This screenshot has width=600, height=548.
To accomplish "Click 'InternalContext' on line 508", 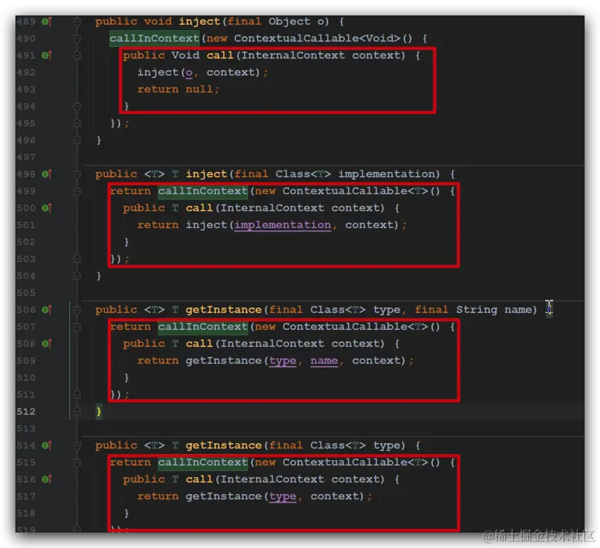I will pyautogui.click(x=272, y=344).
